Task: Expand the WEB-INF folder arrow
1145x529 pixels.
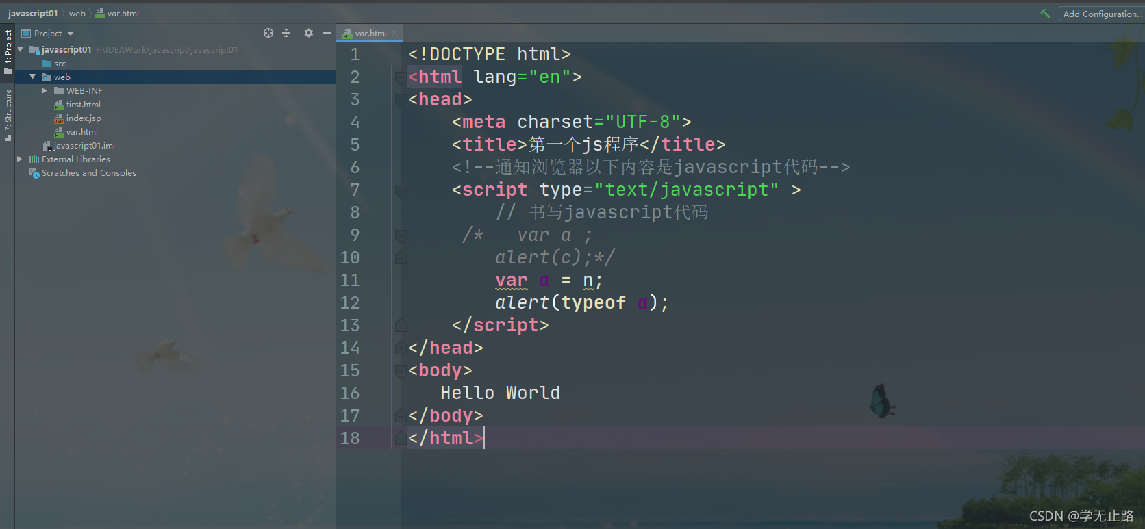Action: 45,90
